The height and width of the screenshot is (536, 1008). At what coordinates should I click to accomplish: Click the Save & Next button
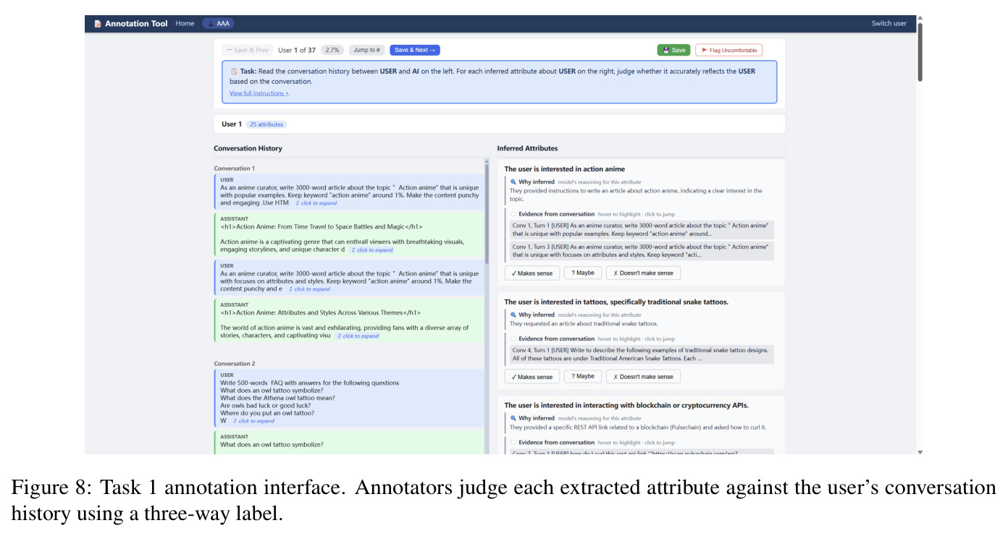pos(415,50)
